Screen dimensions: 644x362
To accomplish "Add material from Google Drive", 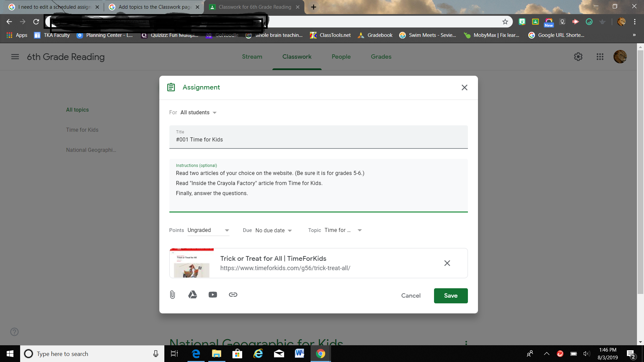I will [193, 295].
